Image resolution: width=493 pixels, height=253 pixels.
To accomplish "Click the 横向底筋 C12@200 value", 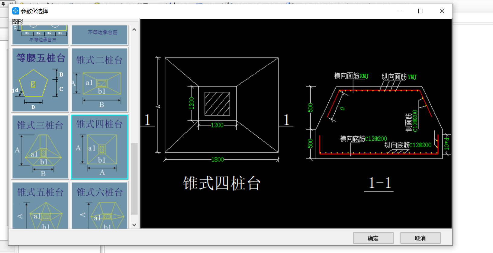I will pos(376,139).
